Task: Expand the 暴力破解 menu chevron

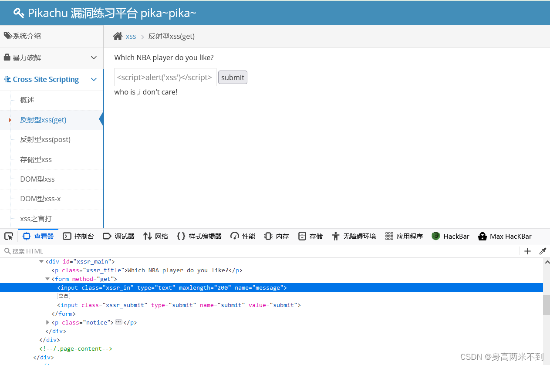Action: [94, 57]
